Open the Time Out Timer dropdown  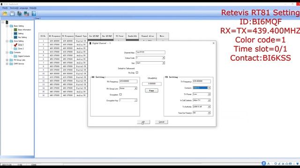tap(209, 113)
